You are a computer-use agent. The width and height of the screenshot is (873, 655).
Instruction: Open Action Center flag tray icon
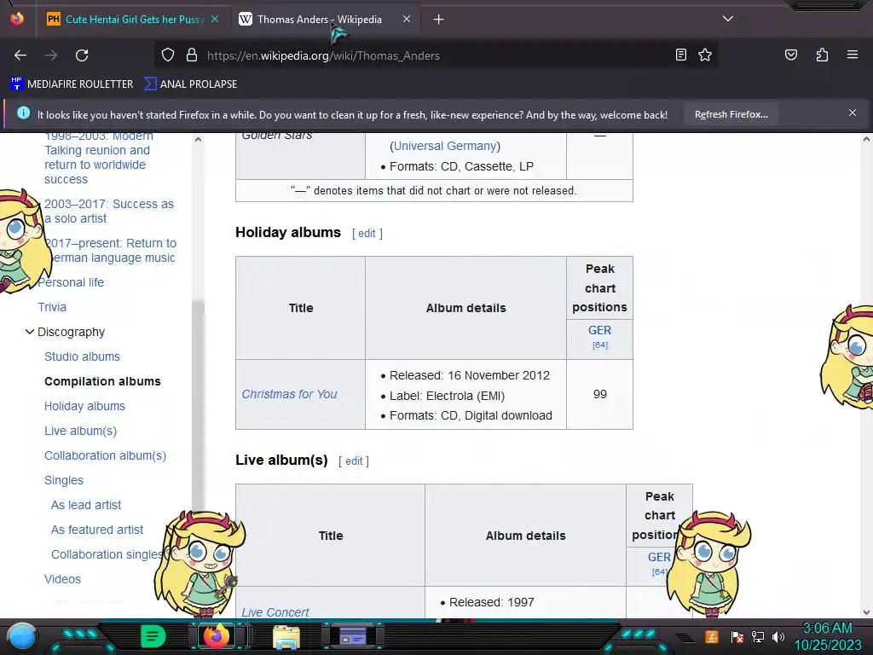click(x=737, y=636)
